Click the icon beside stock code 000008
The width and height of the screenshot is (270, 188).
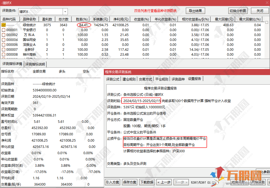[4, 55]
